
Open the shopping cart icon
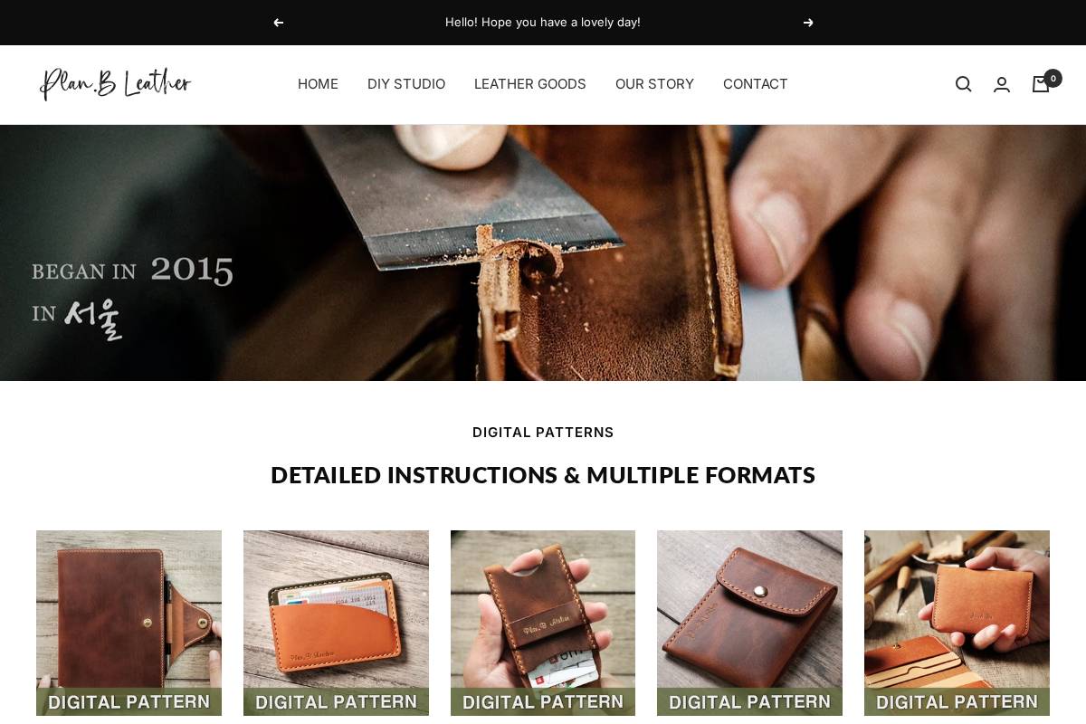coord(1041,84)
